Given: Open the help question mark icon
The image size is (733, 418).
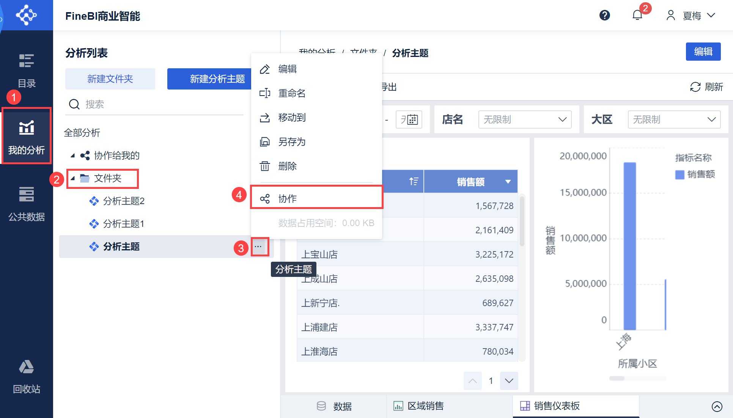Looking at the screenshot, I should tap(604, 15).
